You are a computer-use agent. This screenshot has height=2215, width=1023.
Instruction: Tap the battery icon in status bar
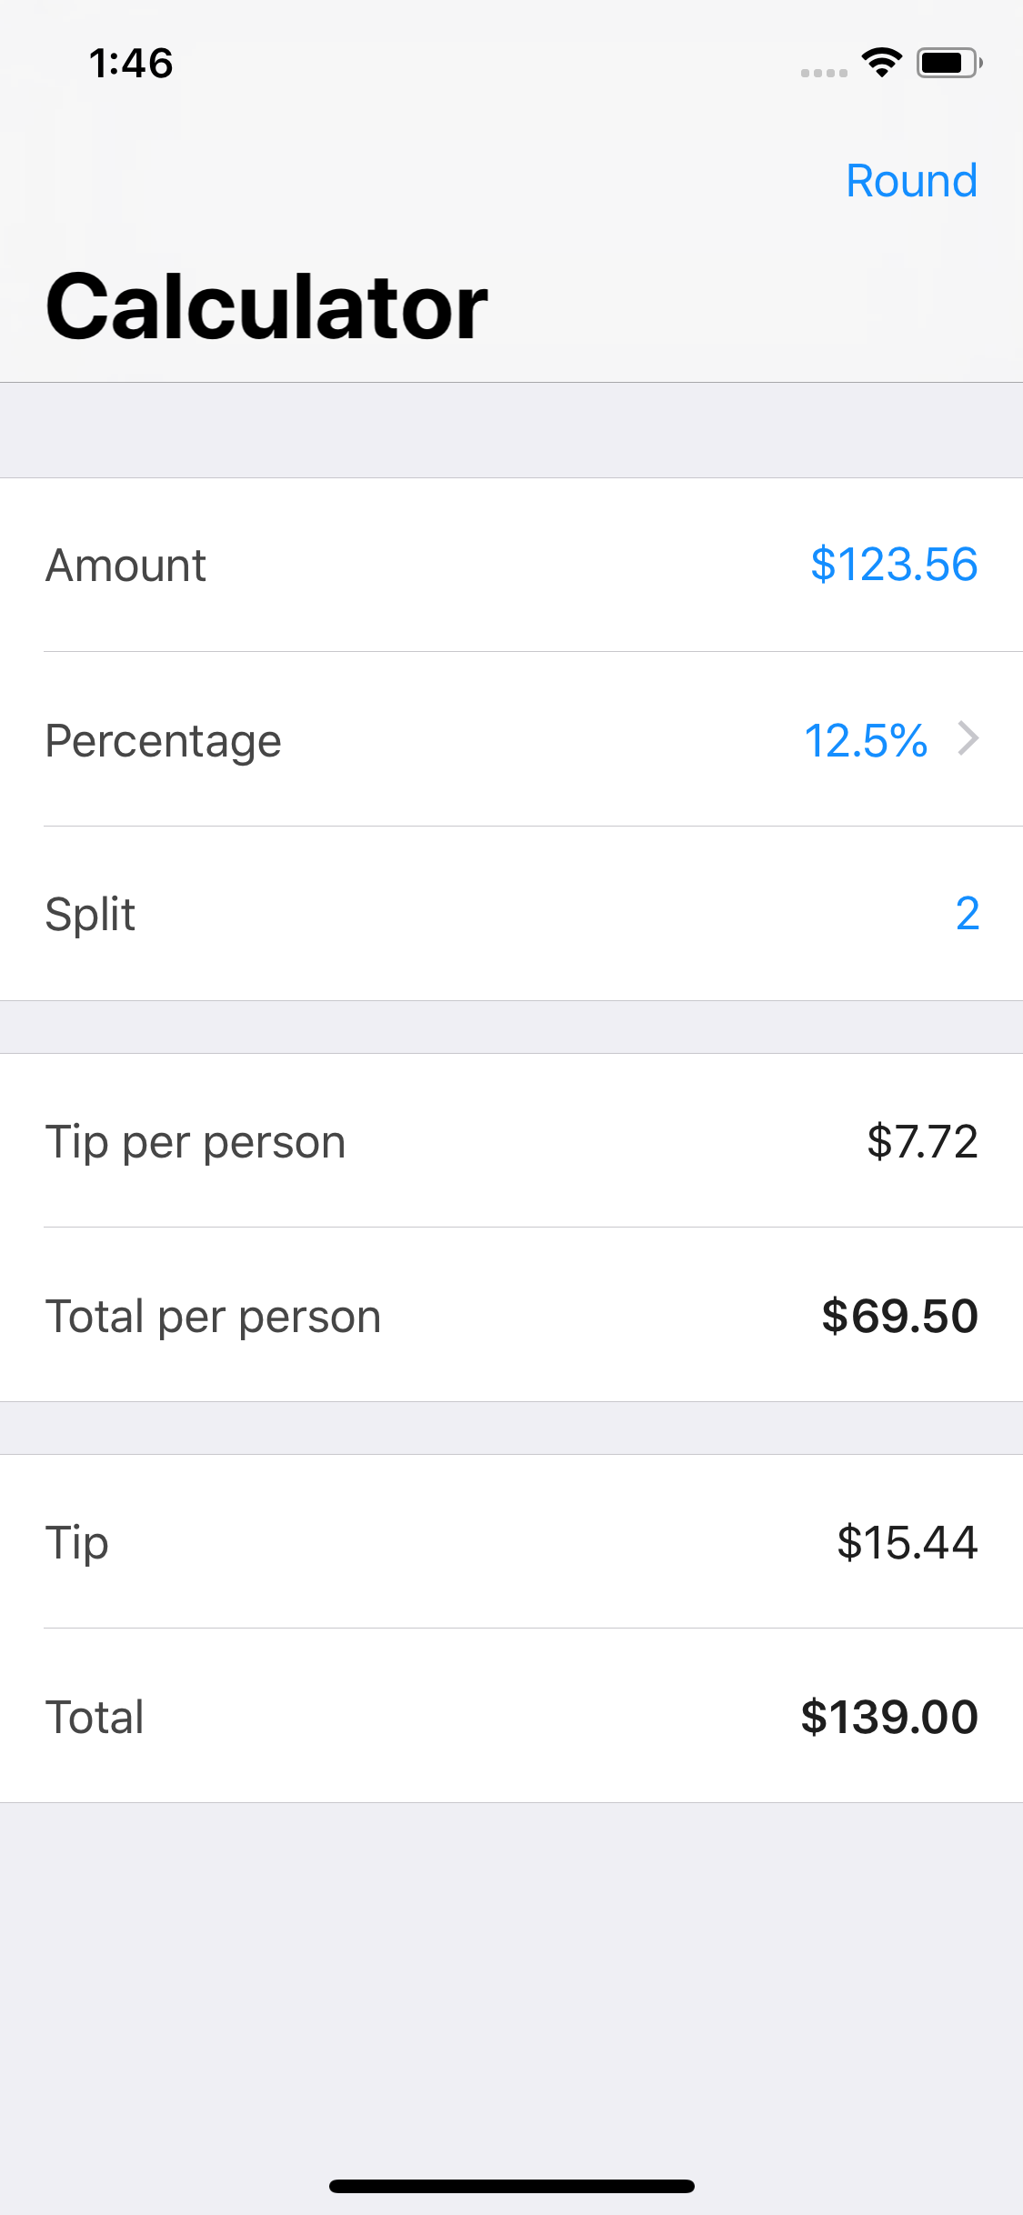948,63
